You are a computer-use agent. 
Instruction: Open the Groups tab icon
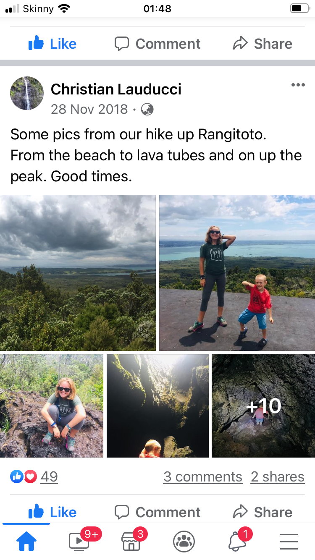184,542
